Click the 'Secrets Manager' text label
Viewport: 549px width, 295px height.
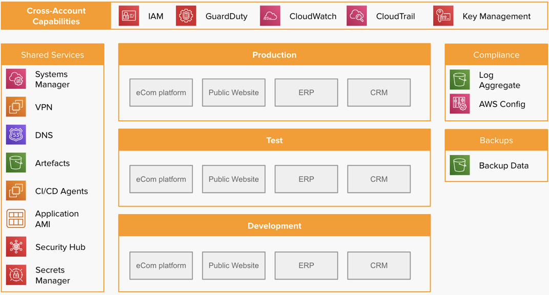(x=53, y=275)
